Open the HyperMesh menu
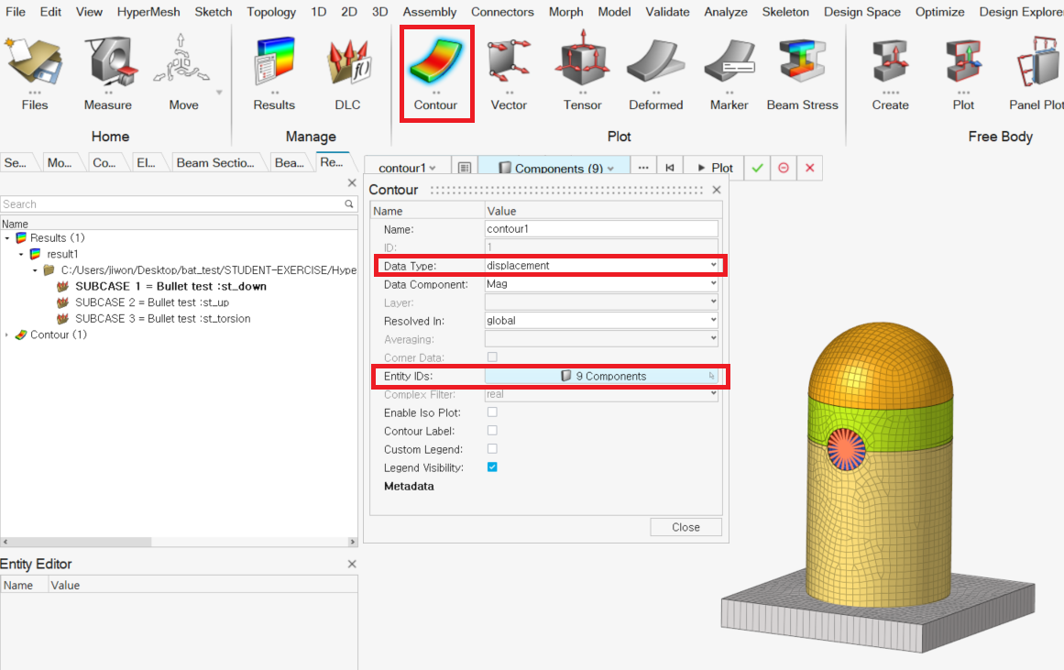This screenshot has width=1064, height=670. point(148,12)
